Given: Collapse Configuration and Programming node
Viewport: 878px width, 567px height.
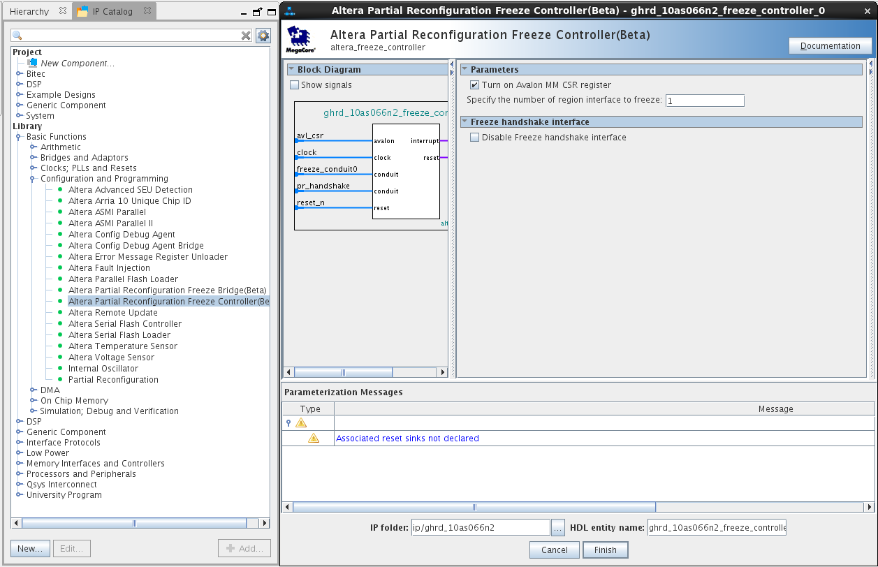Looking at the screenshot, I should coord(33,179).
